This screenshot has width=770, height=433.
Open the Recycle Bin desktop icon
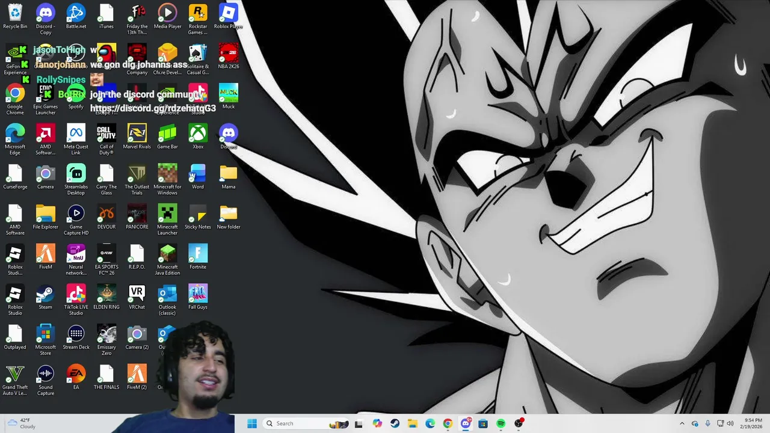[15, 16]
